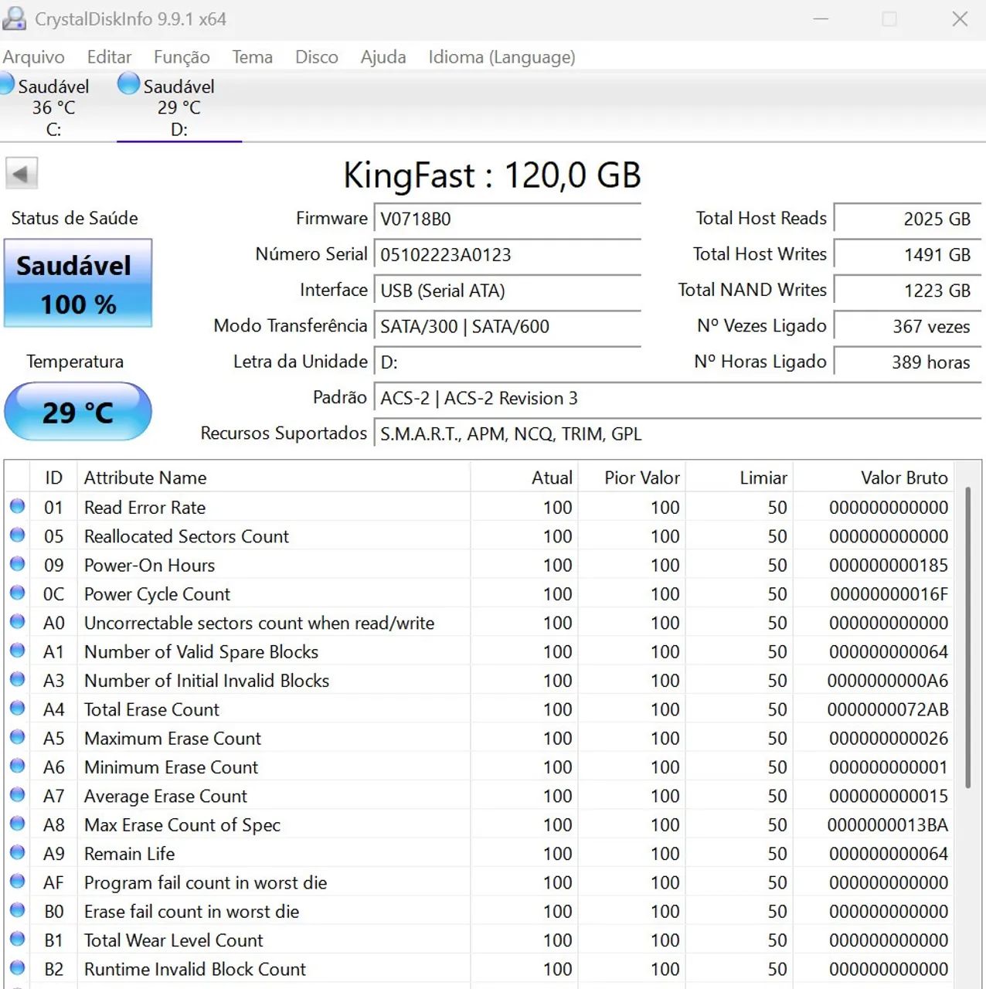This screenshot has height=989, width=986.
Task: Go to previous disk with left arrow
Action: point(22,174)
